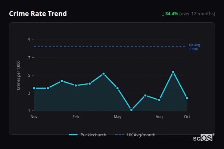Click the y-axis value 5
Screen dimensions: 224x149
tap(29, 75)
